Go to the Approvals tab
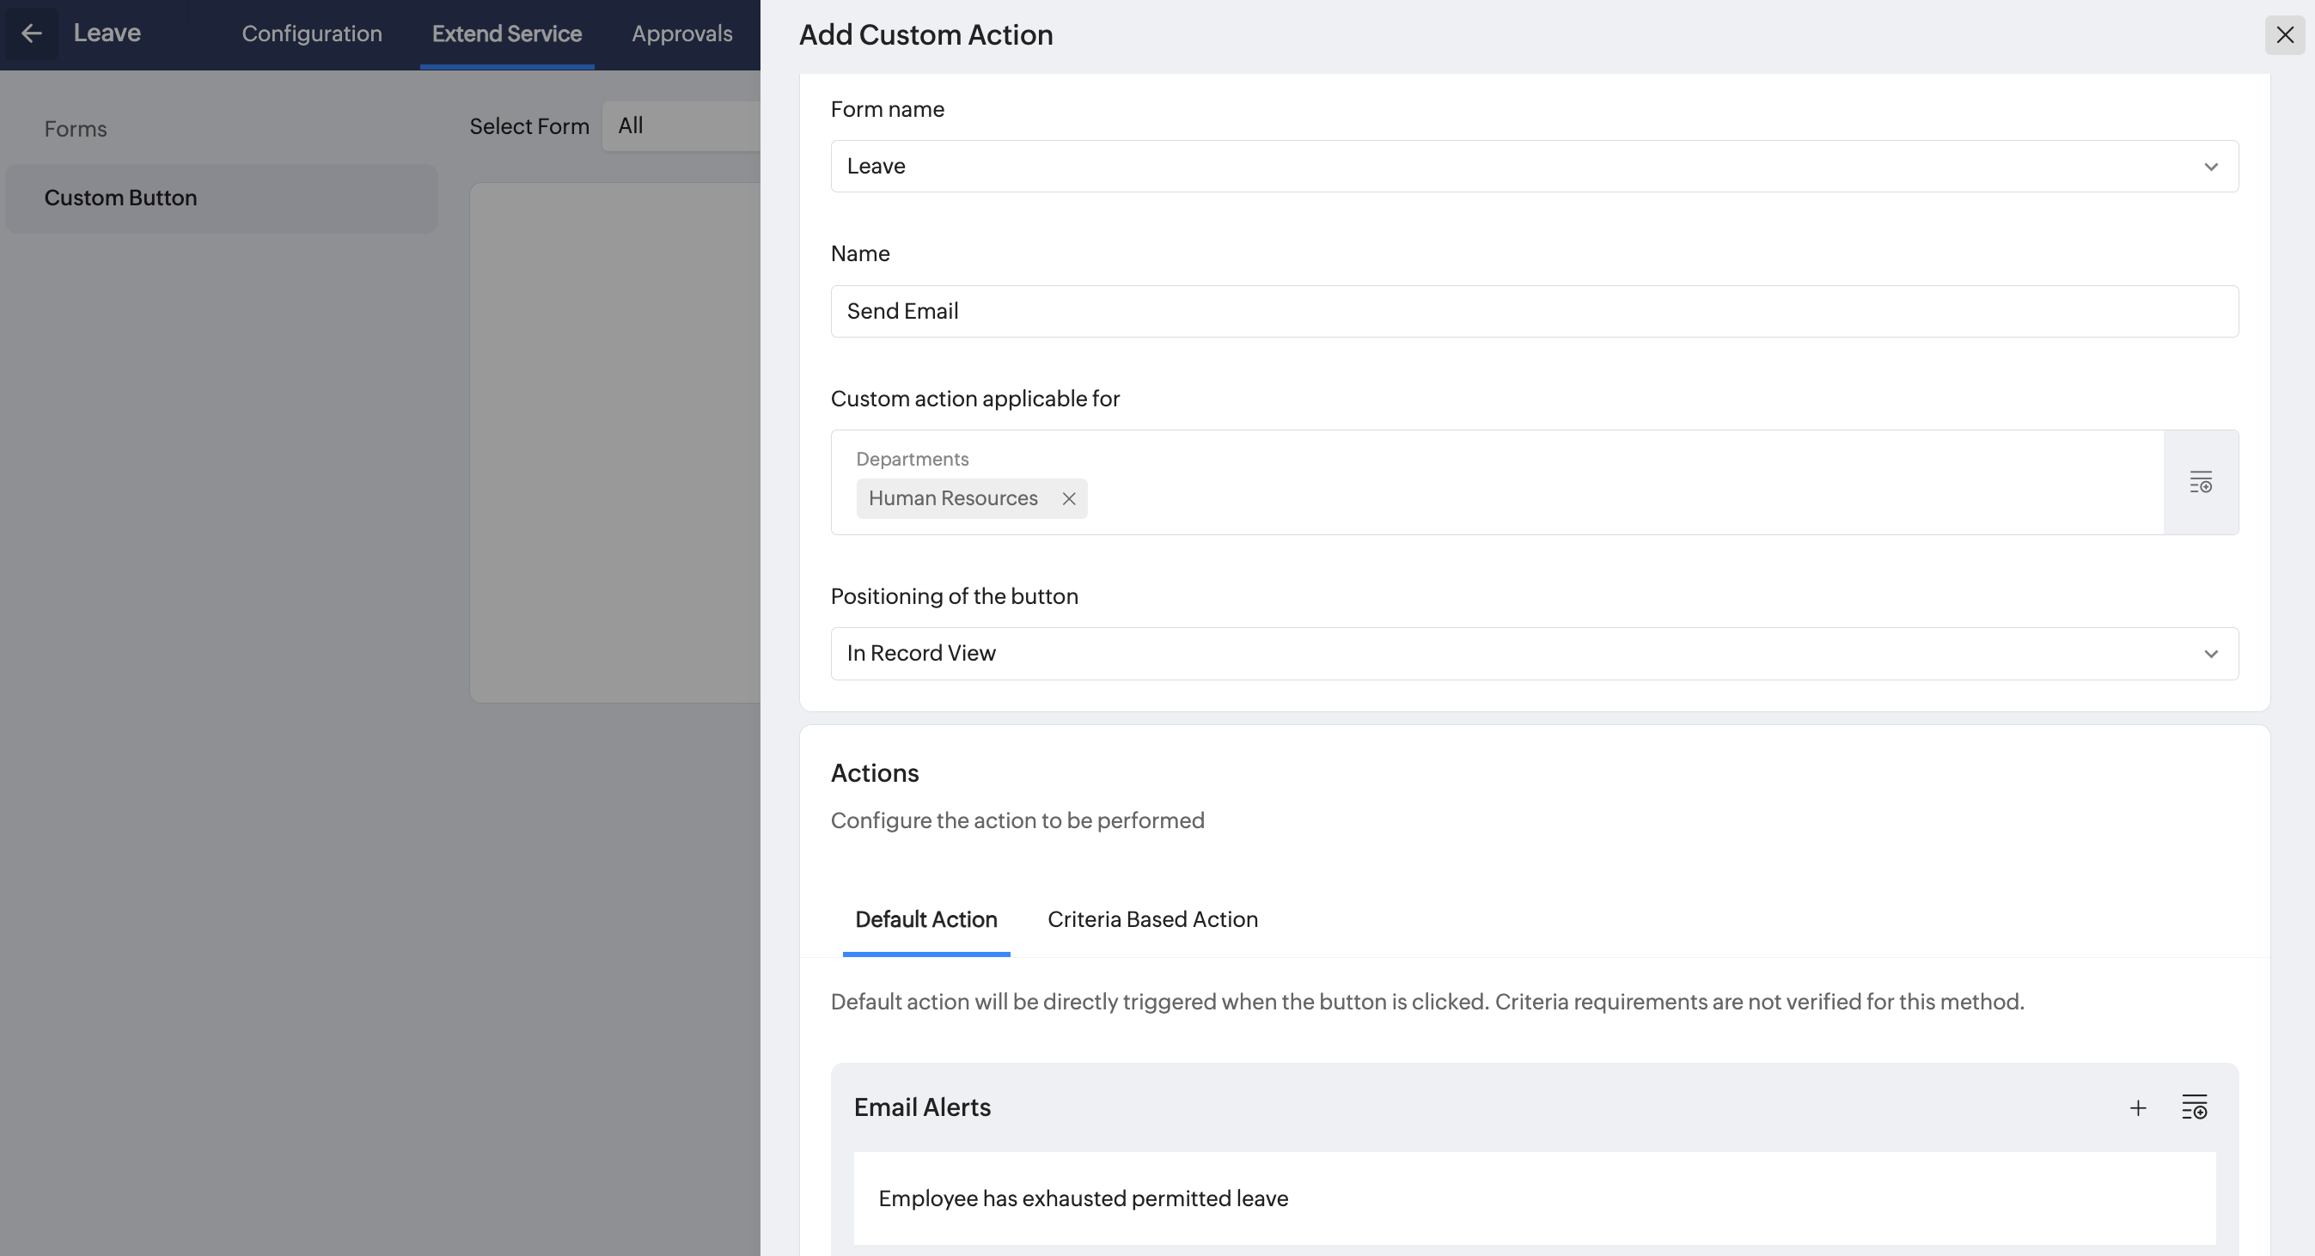The height and width of the screenshot is (1256, 2315). (681, 34)
